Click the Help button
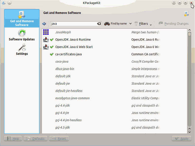The image size is (195, 146). pos(13,138)
